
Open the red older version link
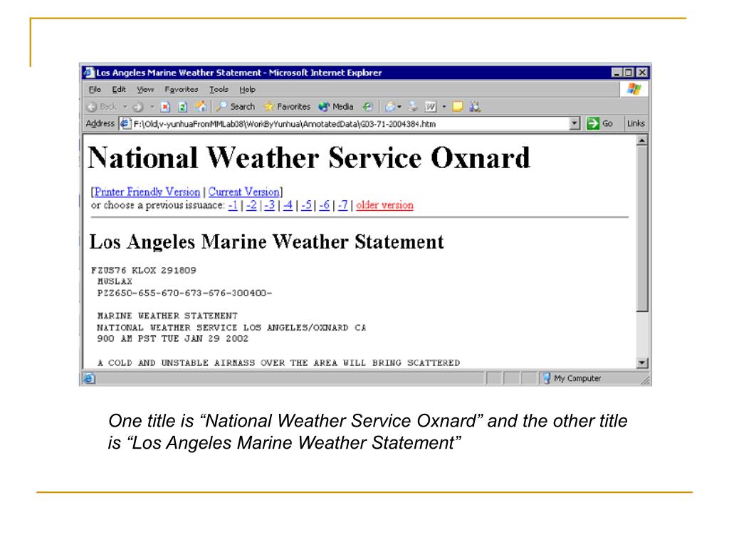pyautogui.click(x=384, y=205)
